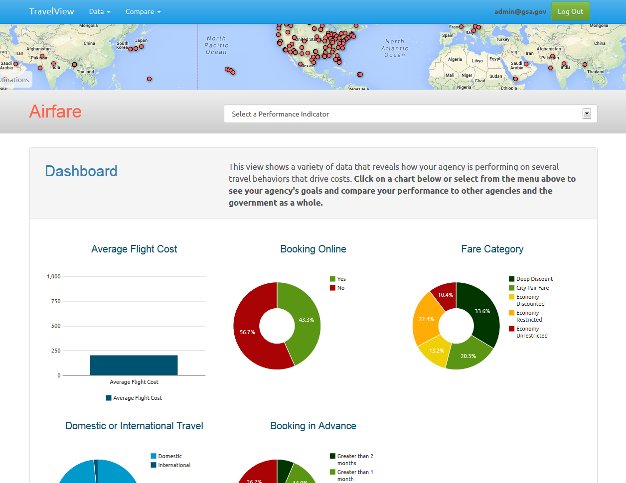Click the Deep Discount legend label
Viewport: 626px width, 483px height.
pos(535,279)
